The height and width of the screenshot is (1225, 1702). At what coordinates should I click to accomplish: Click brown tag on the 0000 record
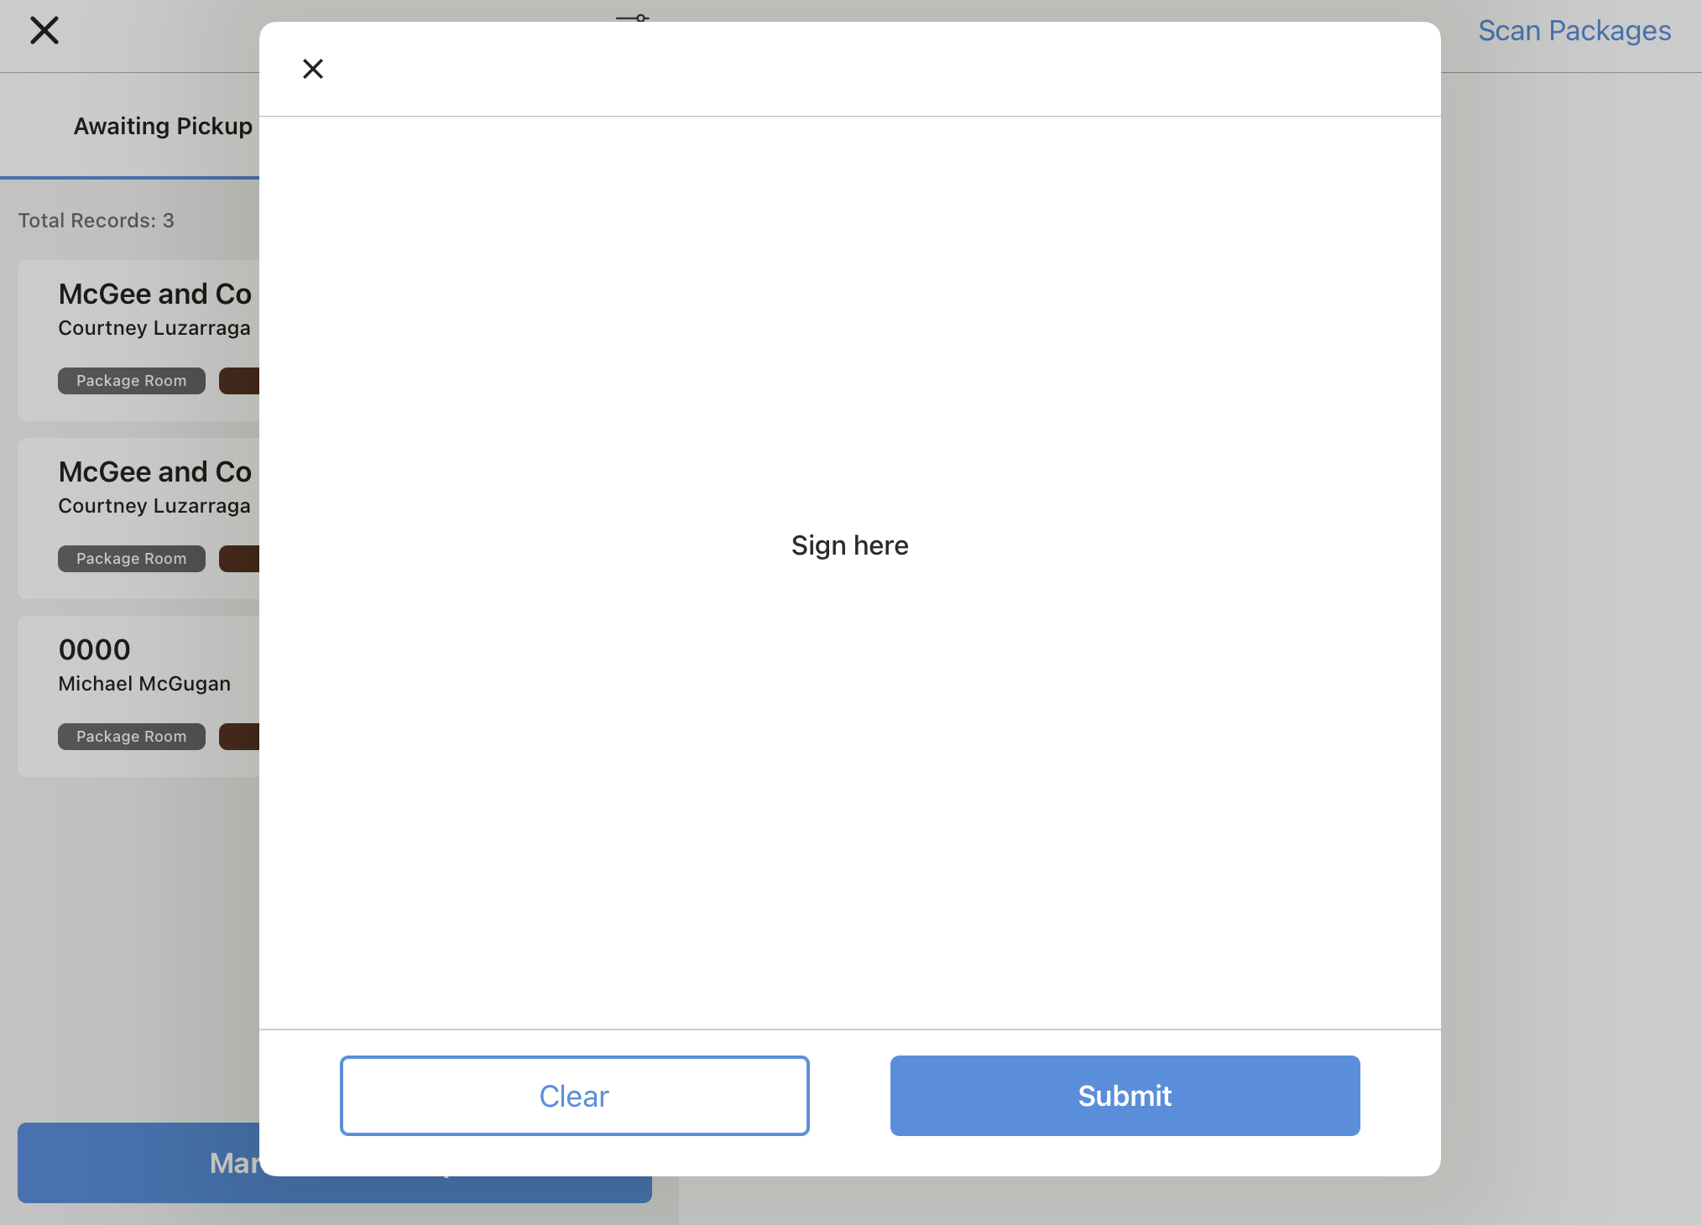(240, 737)
